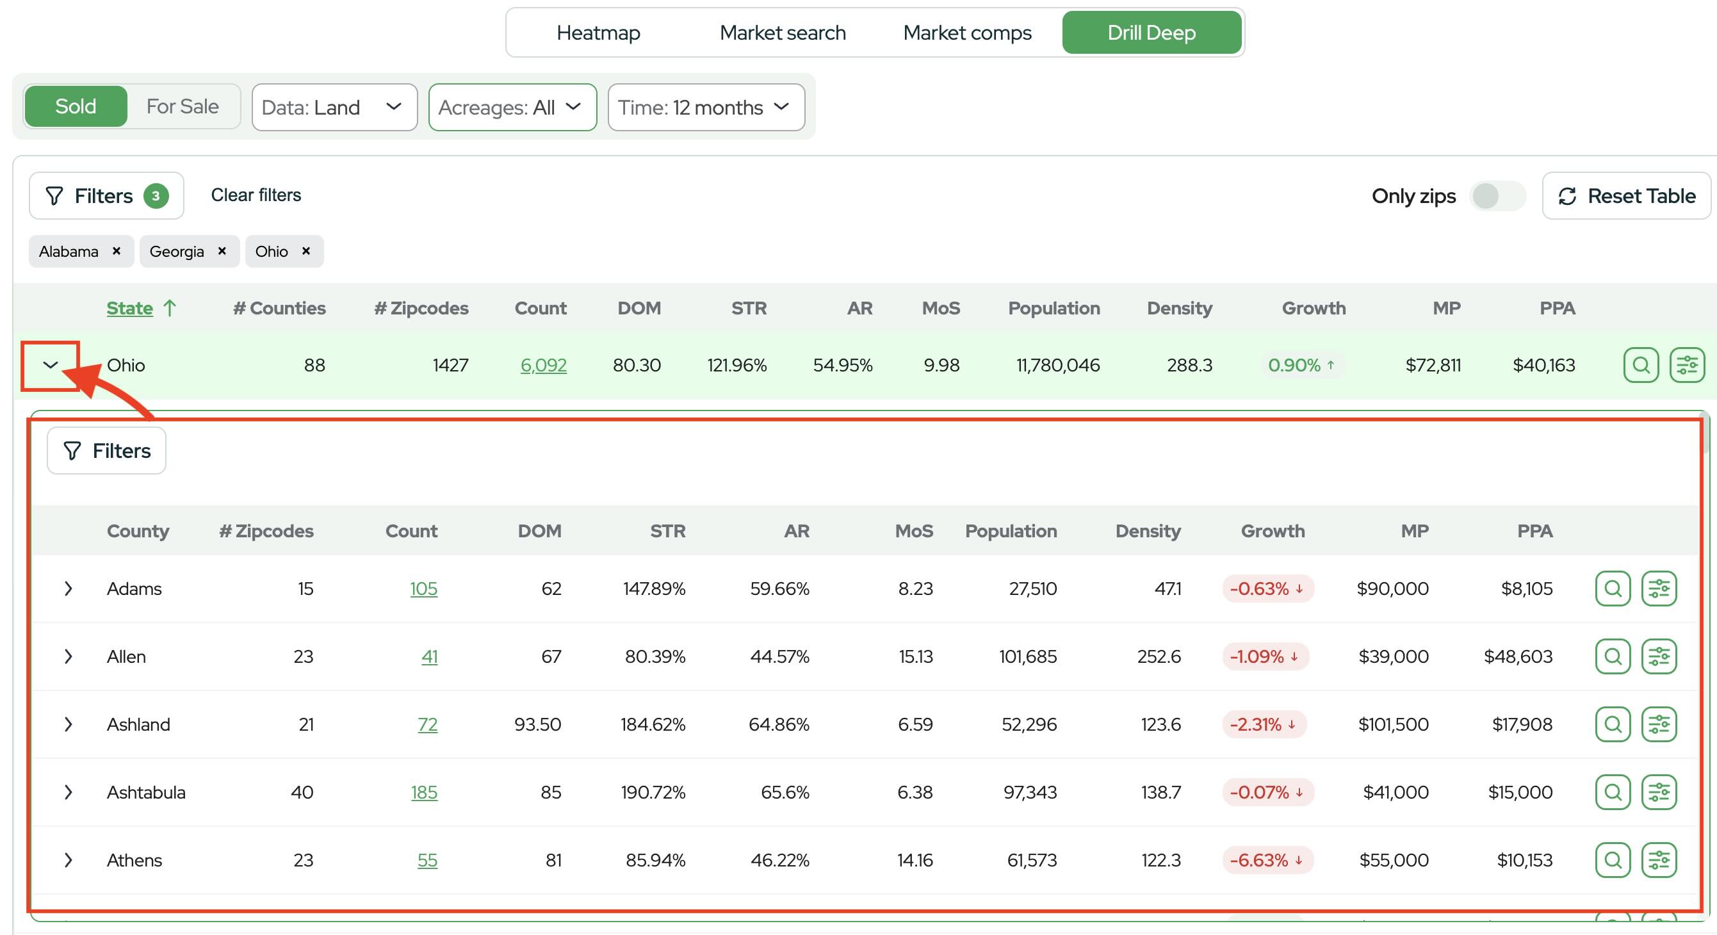Open the Data: Land dropdown
The height and width of the screenshot is (935, 1717).
click(x=334, y=108)
